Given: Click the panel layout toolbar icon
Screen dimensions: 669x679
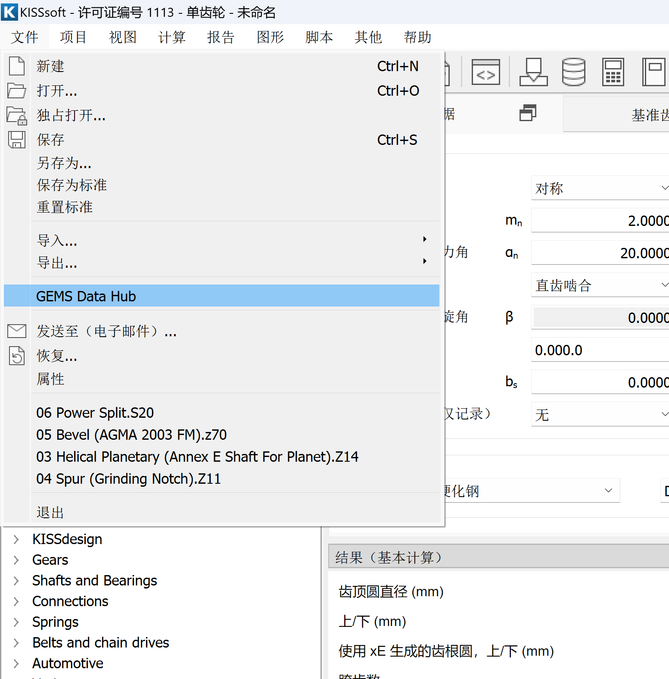Looking at the screenshot, I should (653, 72).
